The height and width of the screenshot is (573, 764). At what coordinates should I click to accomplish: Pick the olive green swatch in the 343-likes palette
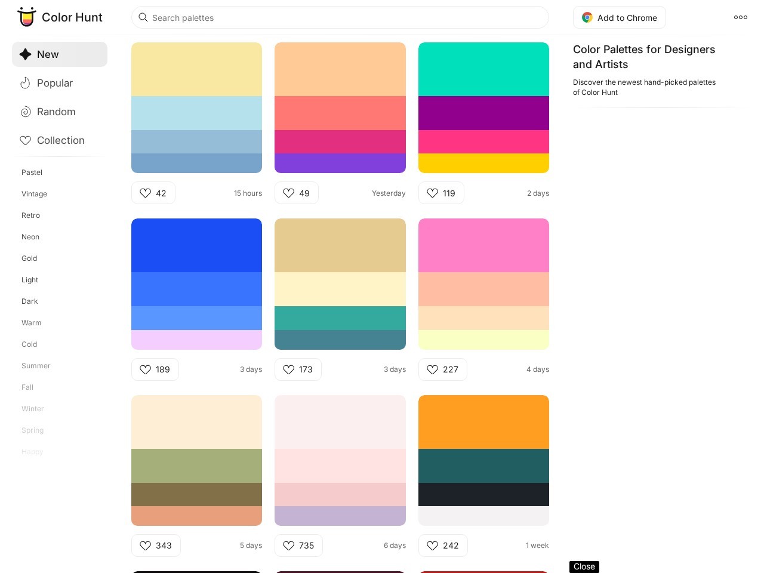(197, 466)
